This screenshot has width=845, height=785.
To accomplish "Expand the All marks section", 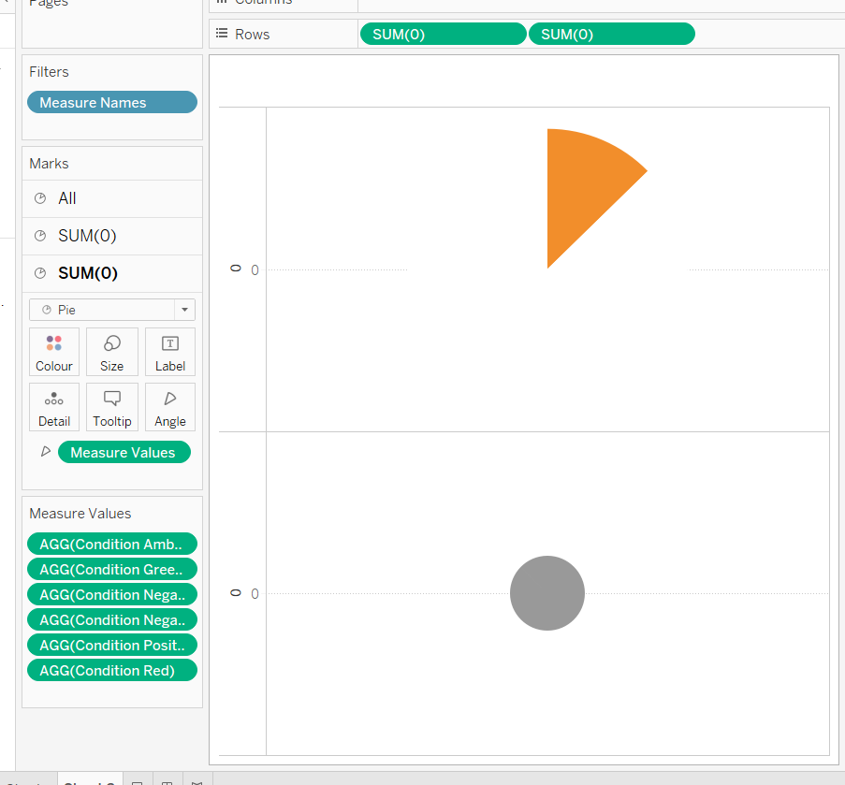I will [x=67, y=198].
